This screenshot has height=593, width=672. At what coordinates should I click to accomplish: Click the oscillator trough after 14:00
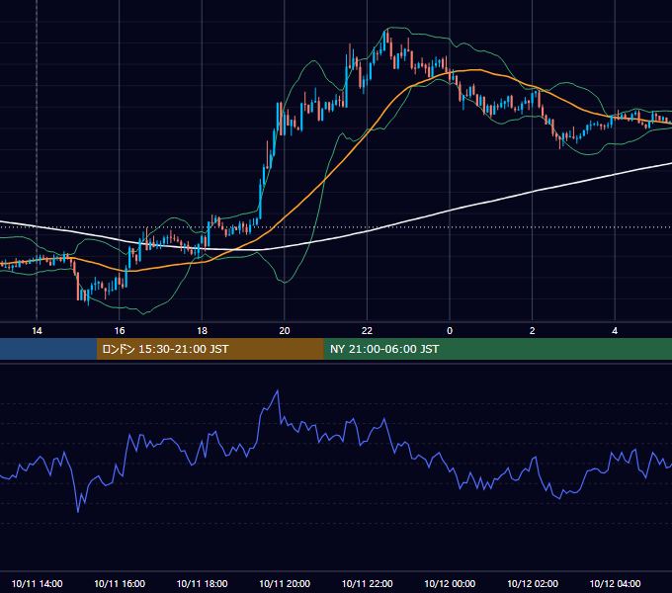click(78, 512)
